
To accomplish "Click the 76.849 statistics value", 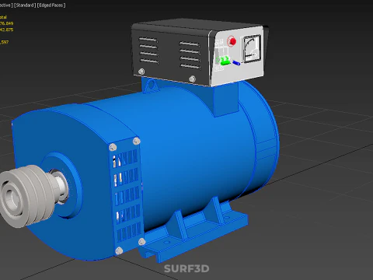I will pyautogui.click(x=6, y=23).
